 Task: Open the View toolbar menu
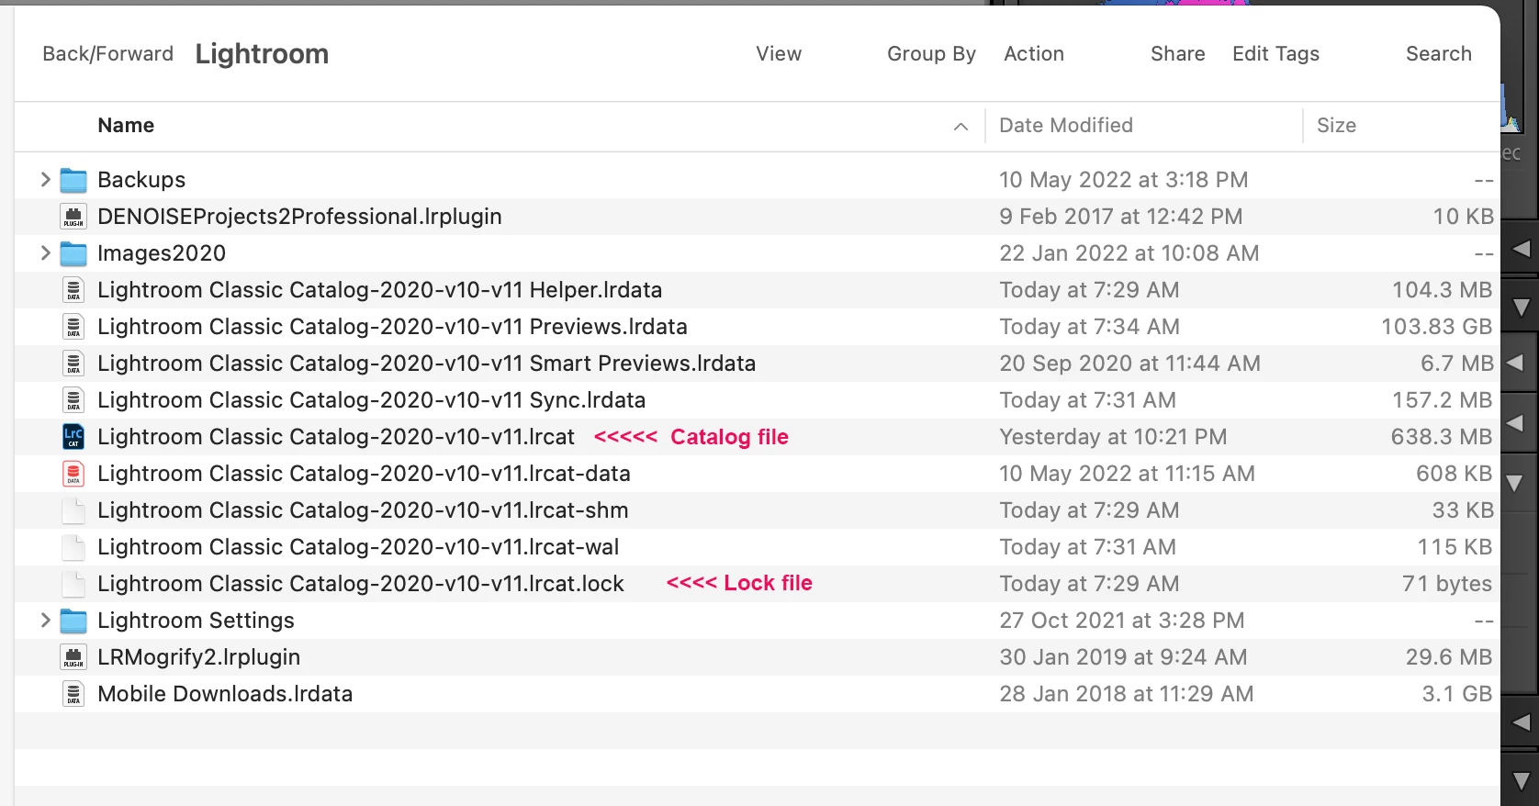[x=779, y=54]
